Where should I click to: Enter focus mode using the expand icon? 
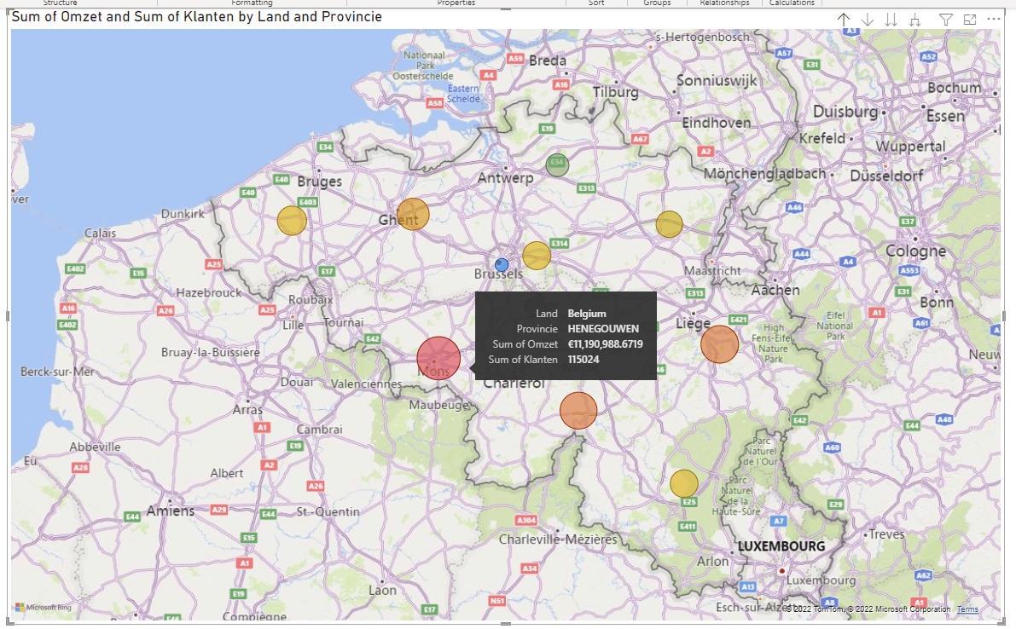pyautogui.click(x=968, y=19)
